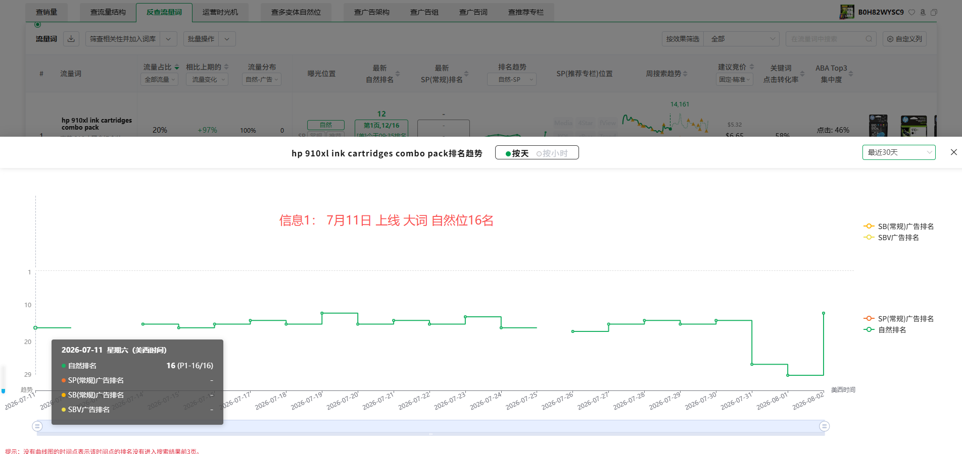Open the 流量变化 dropdown
The height and width of the screenshot is (454, 962).
click(207, 80)
